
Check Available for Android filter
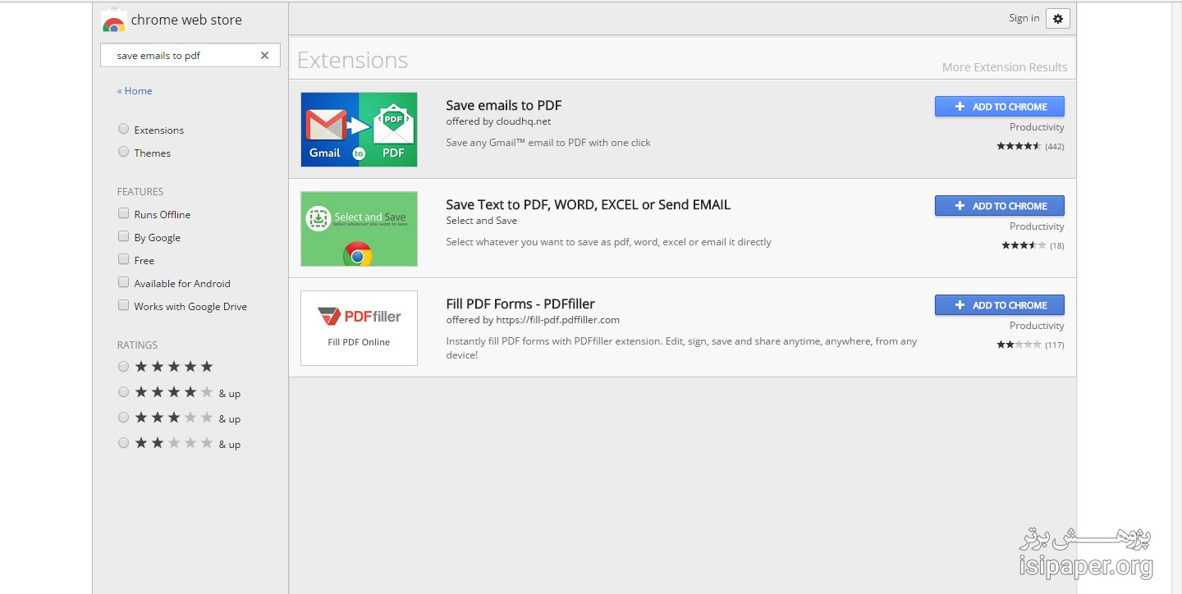[x=123, y=282]
